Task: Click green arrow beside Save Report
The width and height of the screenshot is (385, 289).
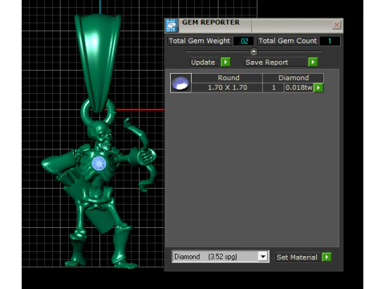Action: tap(313, 62)
